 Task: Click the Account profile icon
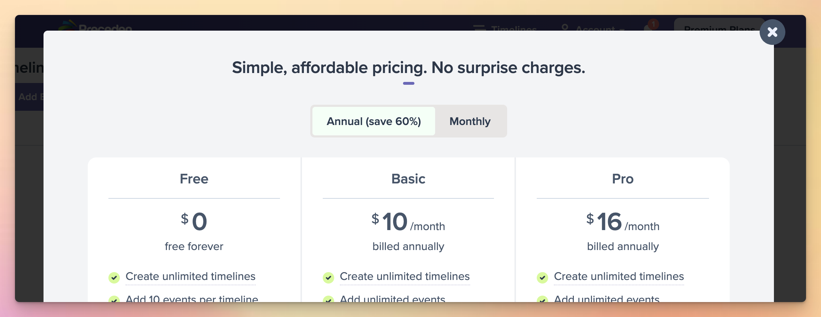point(565,27)
